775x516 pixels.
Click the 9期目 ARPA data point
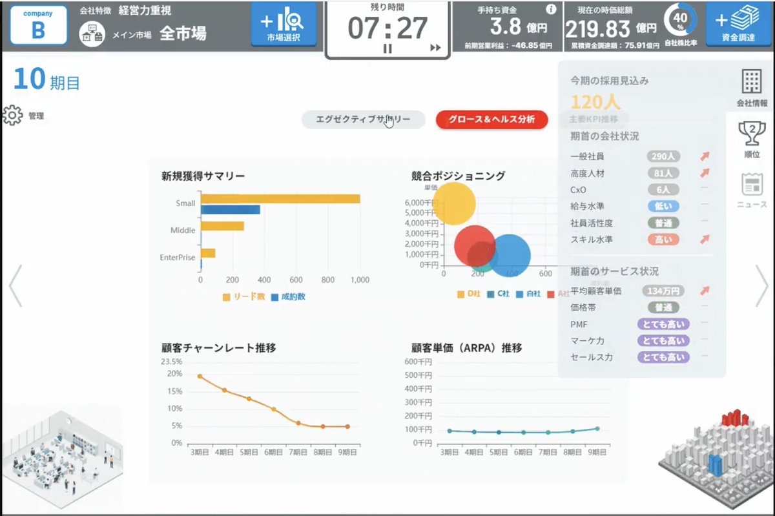(597, 428)
